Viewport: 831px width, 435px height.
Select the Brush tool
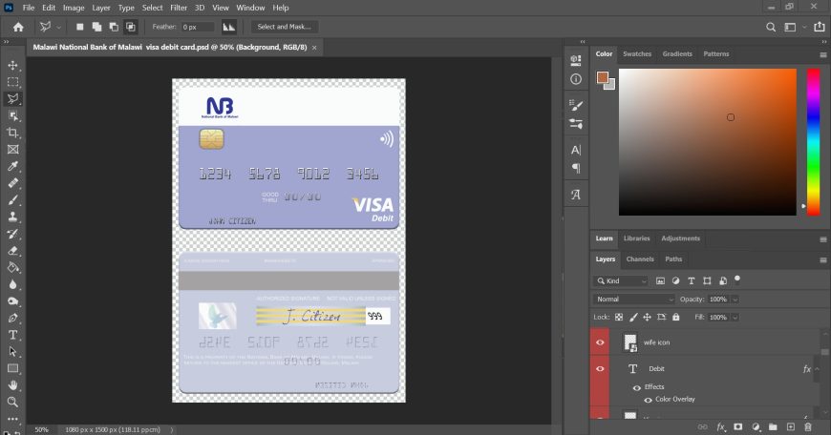point(12,200)
